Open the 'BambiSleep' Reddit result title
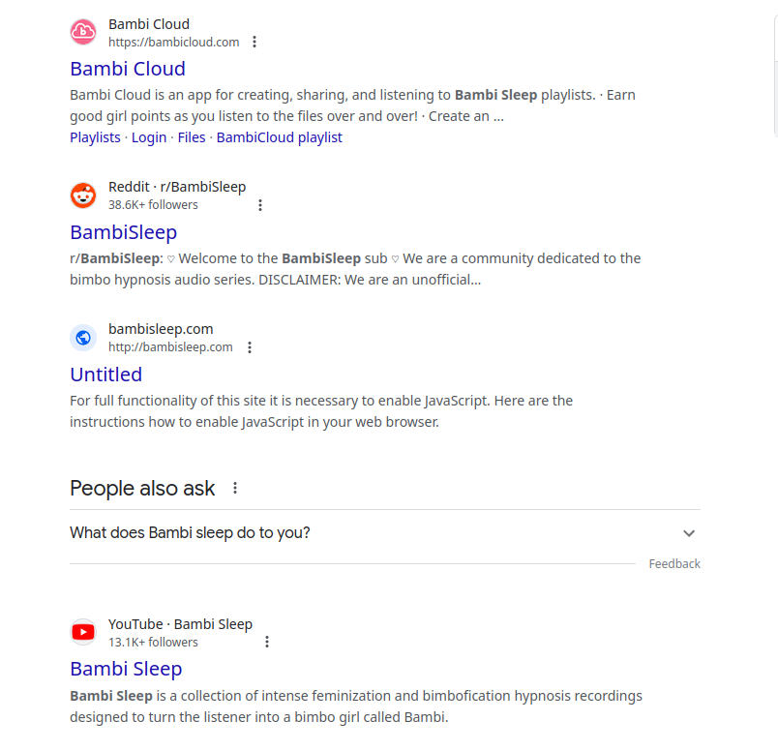This screenshot has height=751, width=778. (x=123, y=232)
